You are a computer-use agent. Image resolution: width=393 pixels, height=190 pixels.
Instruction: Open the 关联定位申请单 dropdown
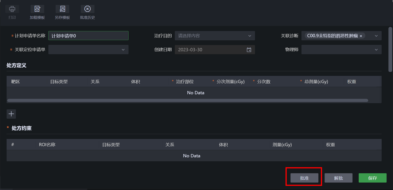pos(88,49)
